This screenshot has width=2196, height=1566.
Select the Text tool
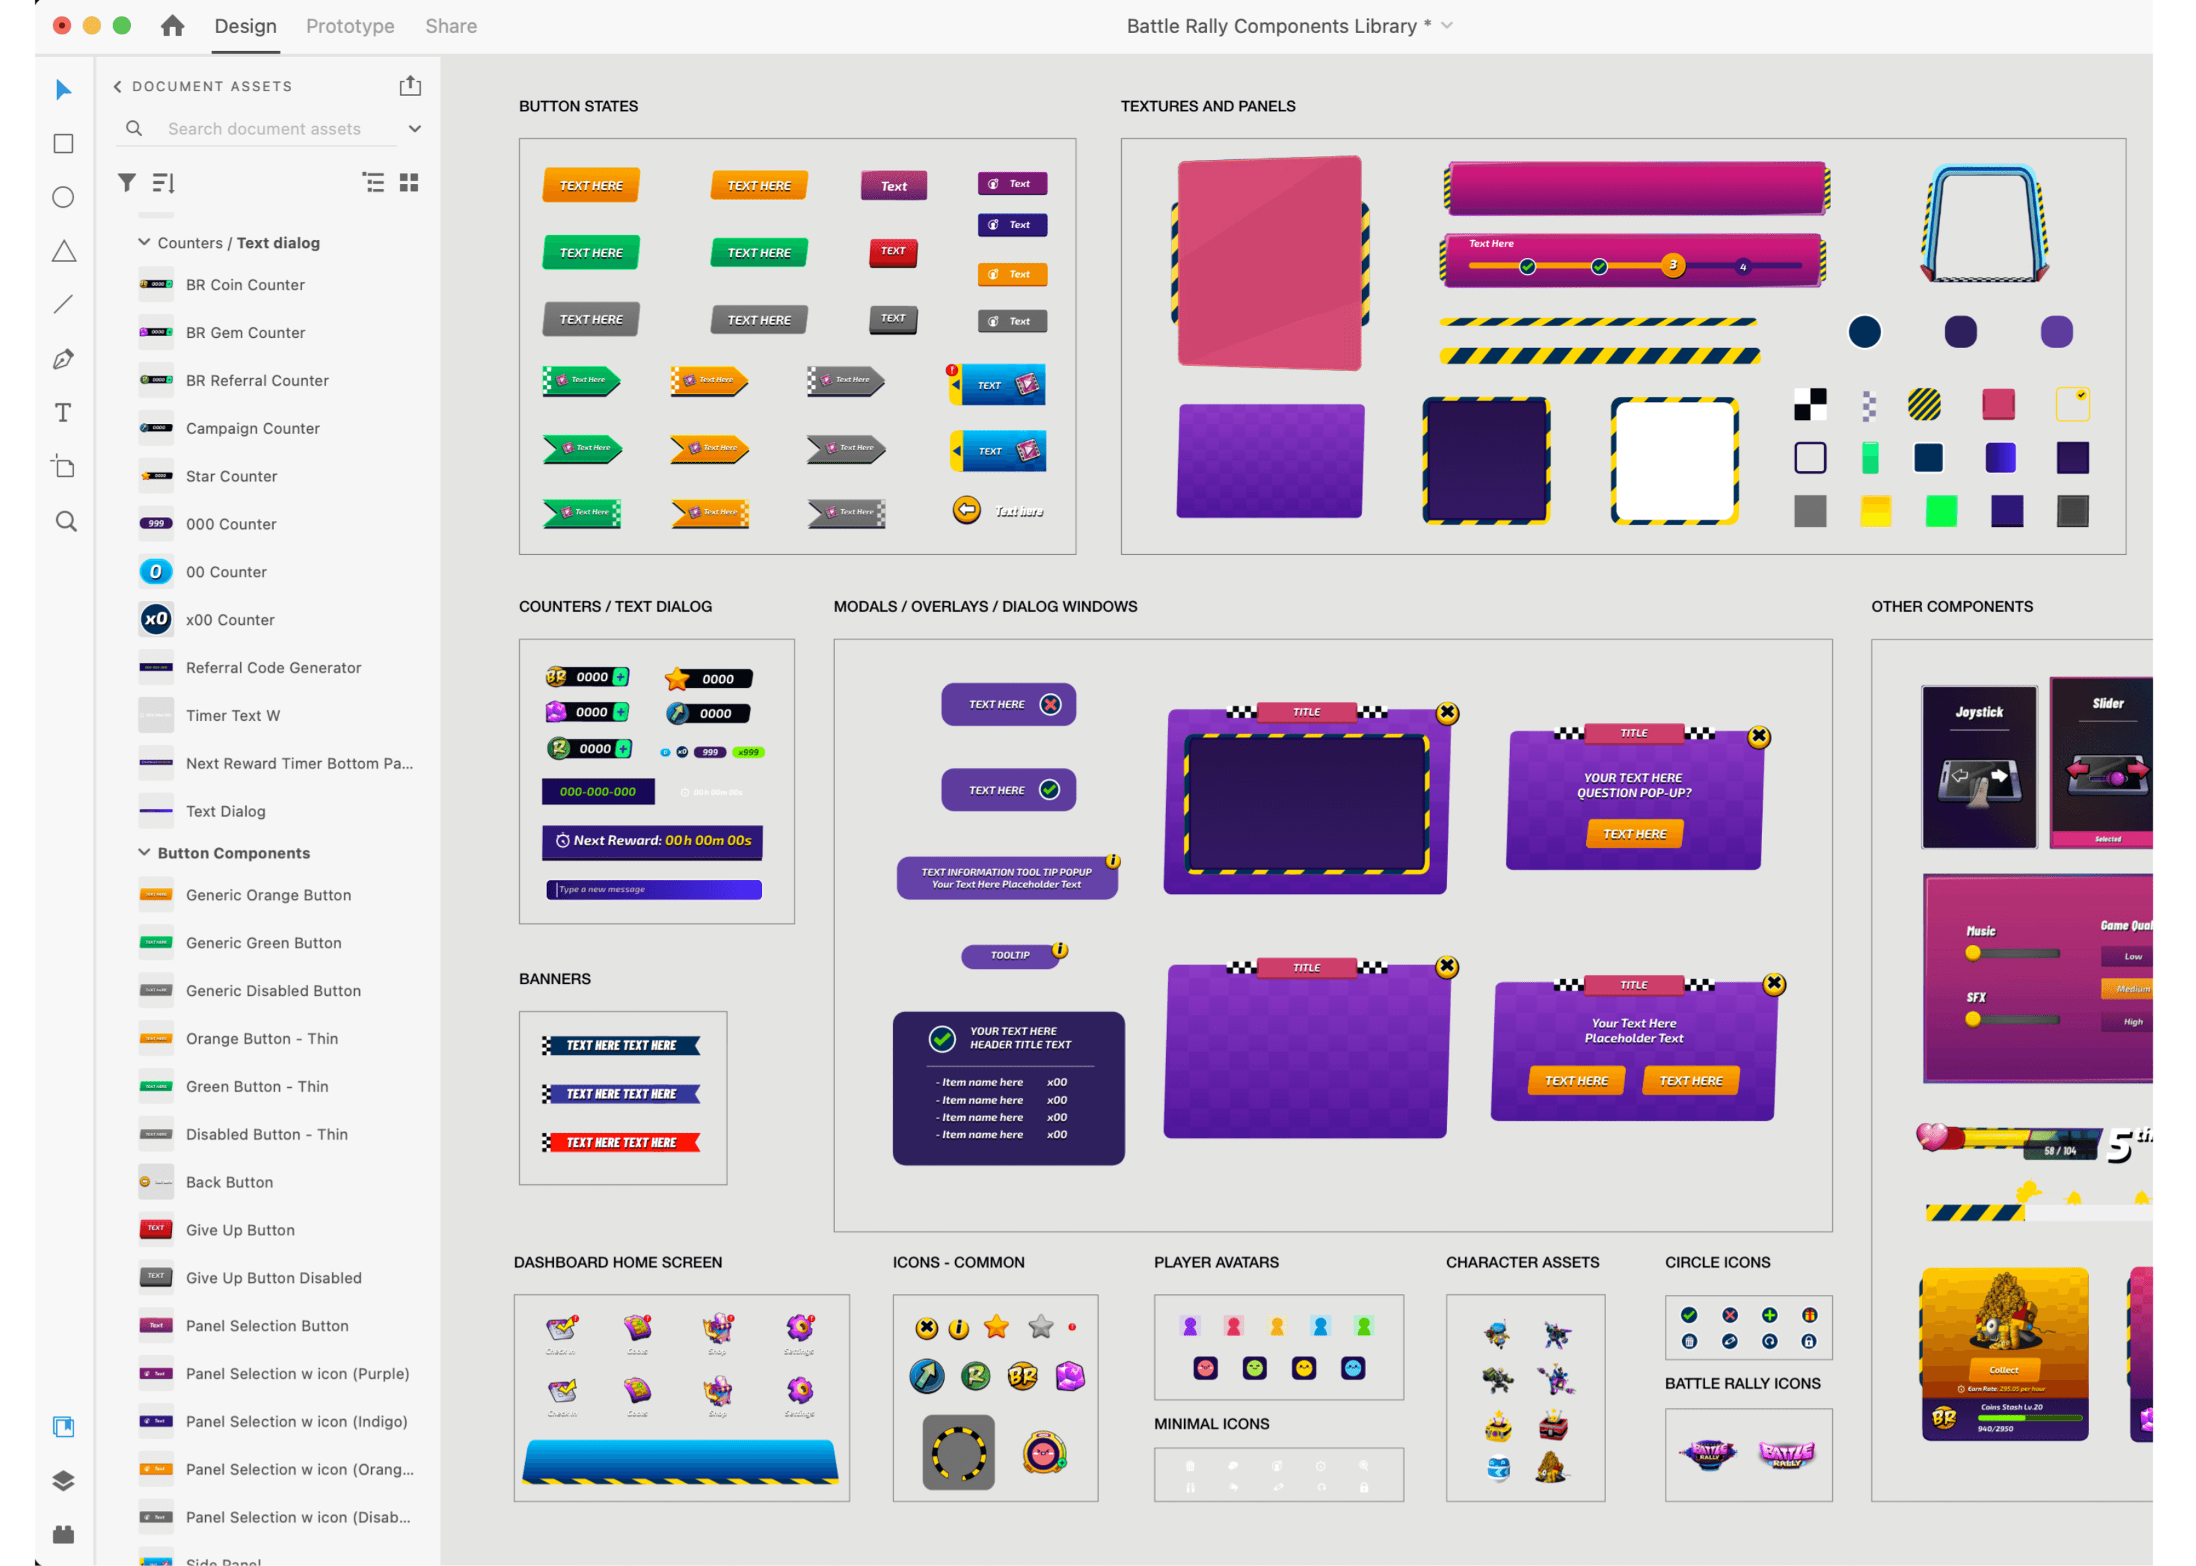tap(63, 413)
